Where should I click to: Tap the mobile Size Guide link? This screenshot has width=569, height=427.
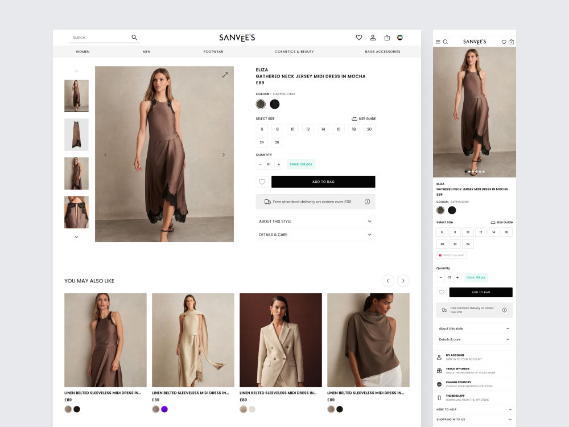click(501, 222)
